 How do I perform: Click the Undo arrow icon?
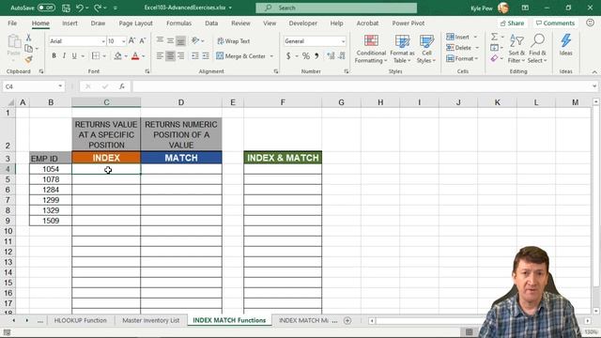pos(79,8)
